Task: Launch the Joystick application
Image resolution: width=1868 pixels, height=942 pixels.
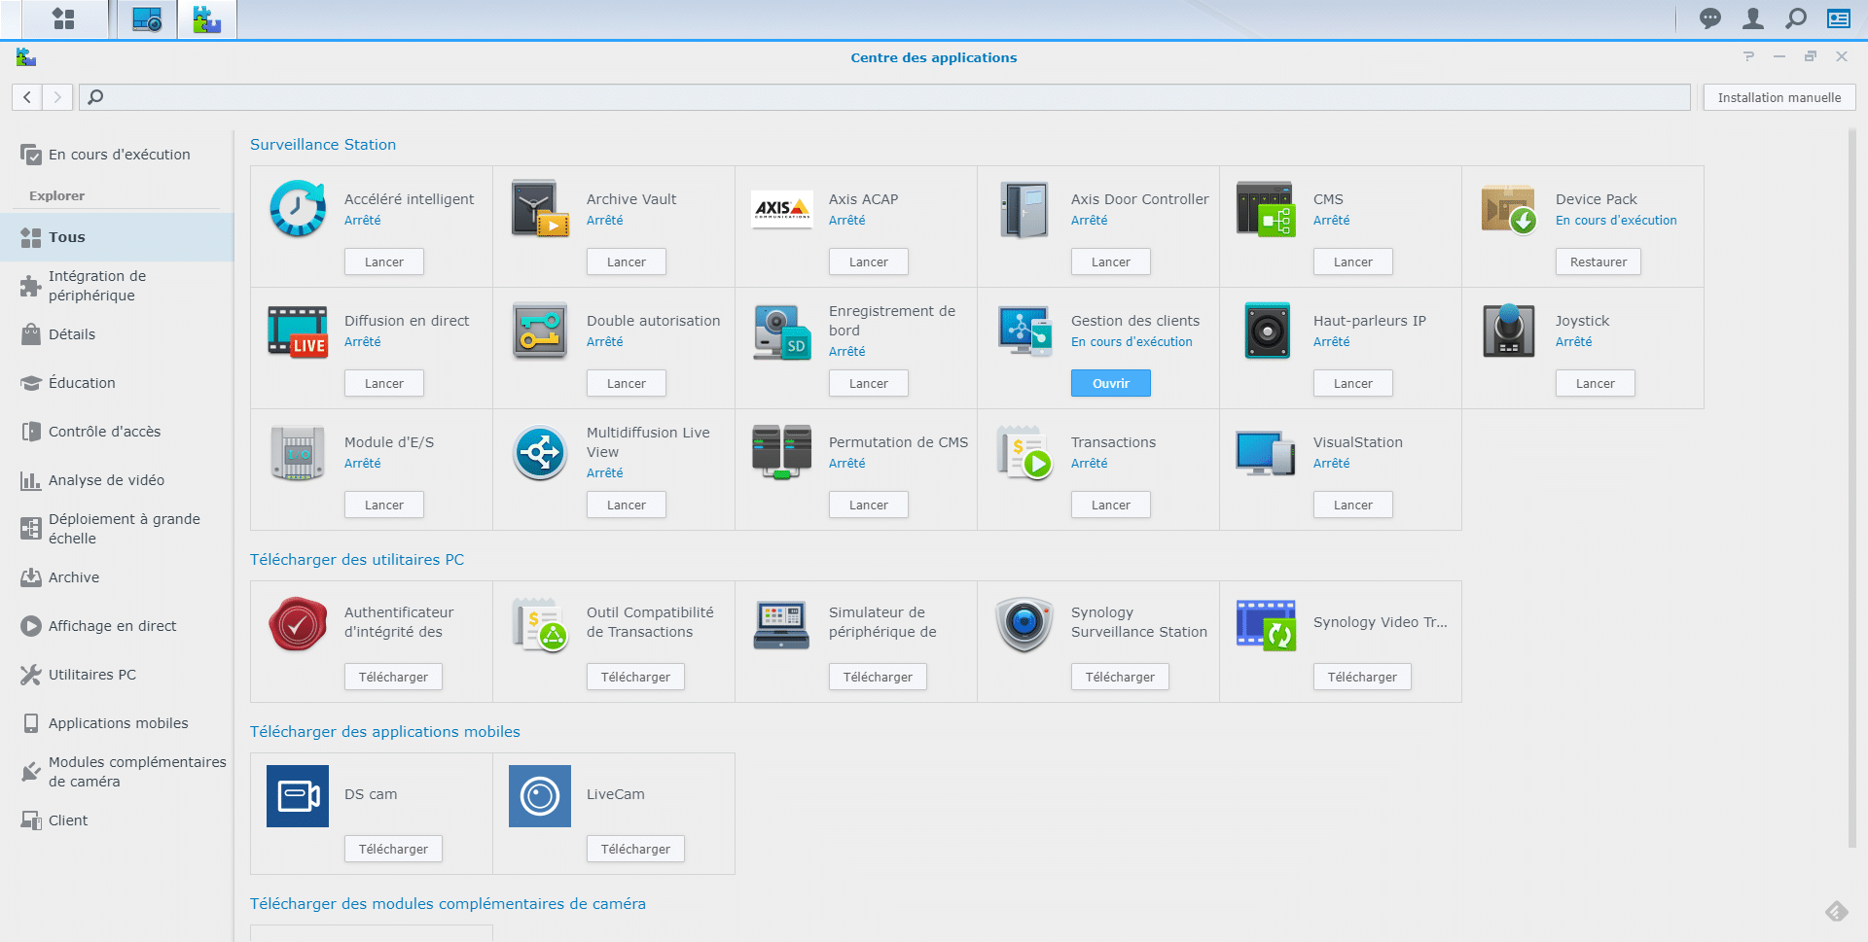Action: coord(1595,383)
